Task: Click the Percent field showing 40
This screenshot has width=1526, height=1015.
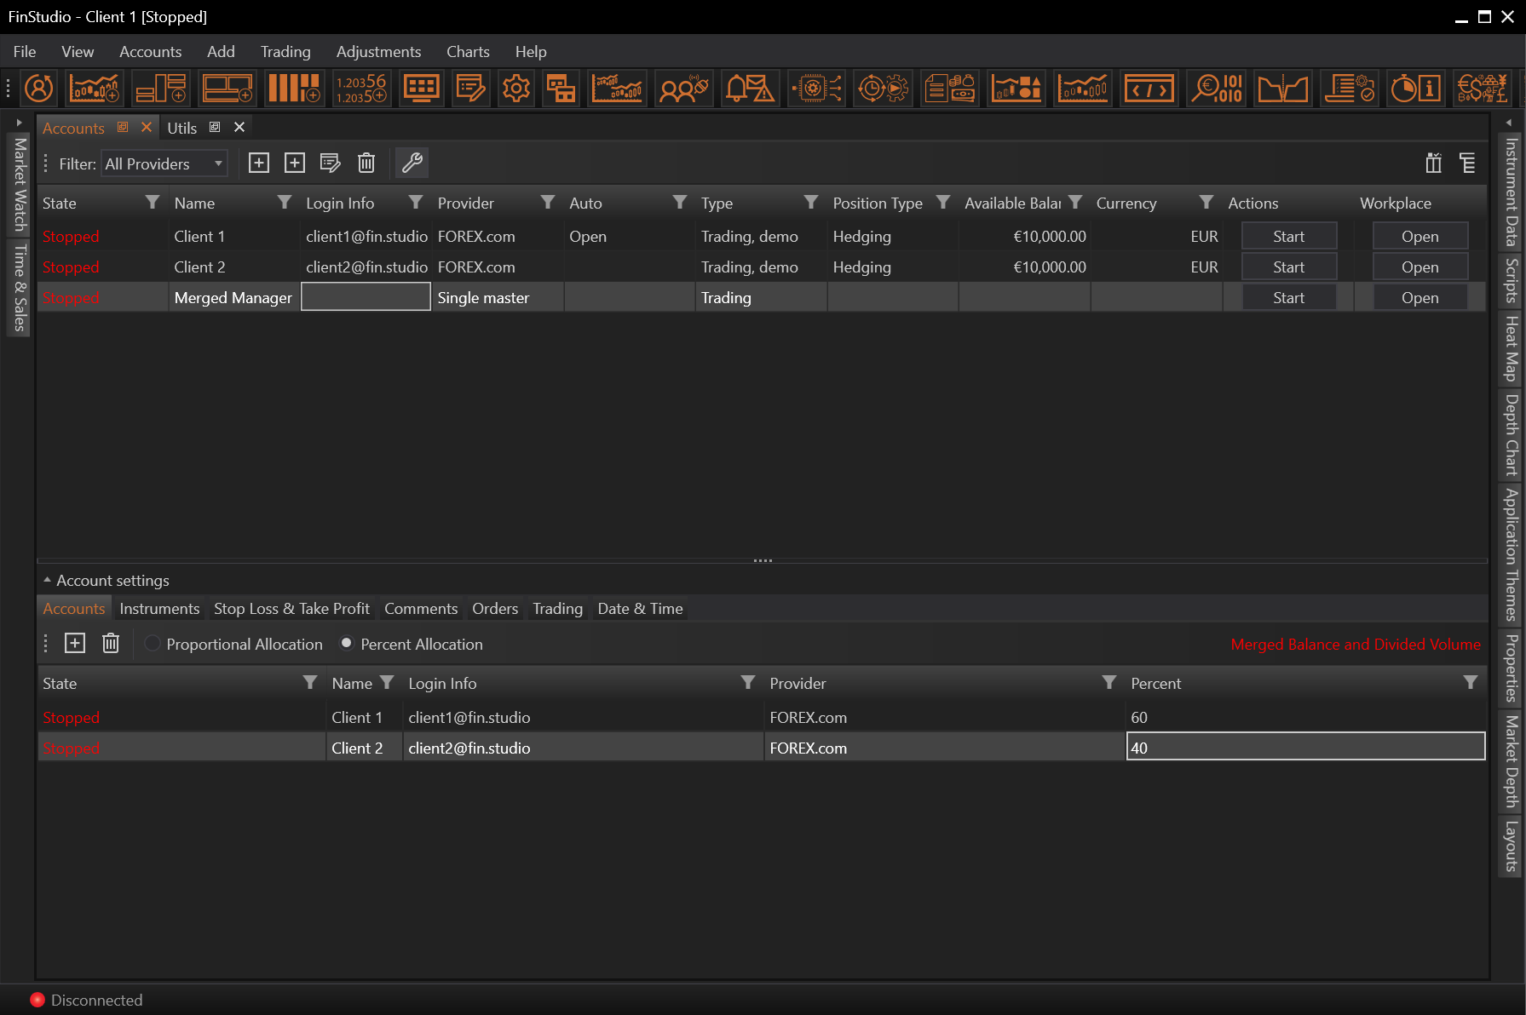Action: [x=1304, y=748]
